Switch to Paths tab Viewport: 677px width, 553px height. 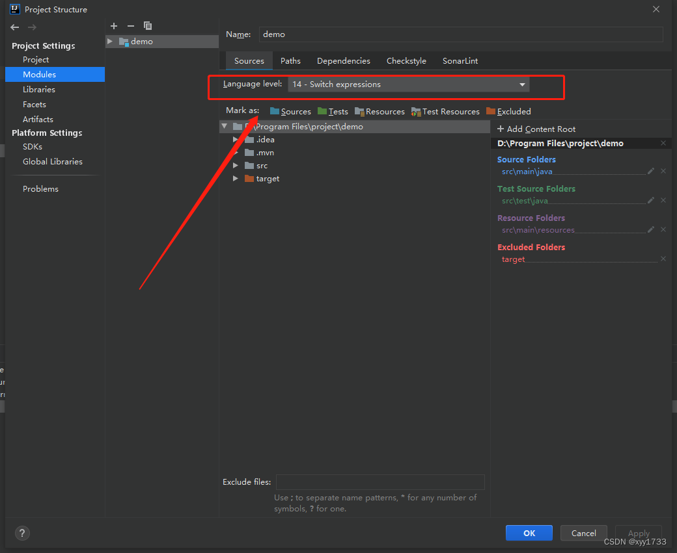[290, 61]
